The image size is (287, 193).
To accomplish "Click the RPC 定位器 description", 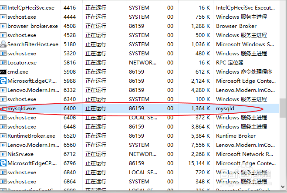I will 230,63.
